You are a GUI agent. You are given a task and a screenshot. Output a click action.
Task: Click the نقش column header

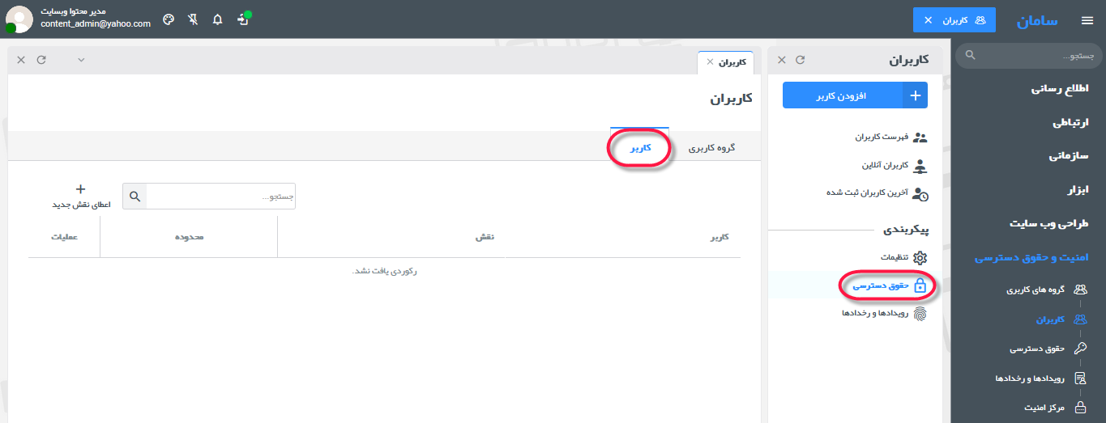(485, 237)
